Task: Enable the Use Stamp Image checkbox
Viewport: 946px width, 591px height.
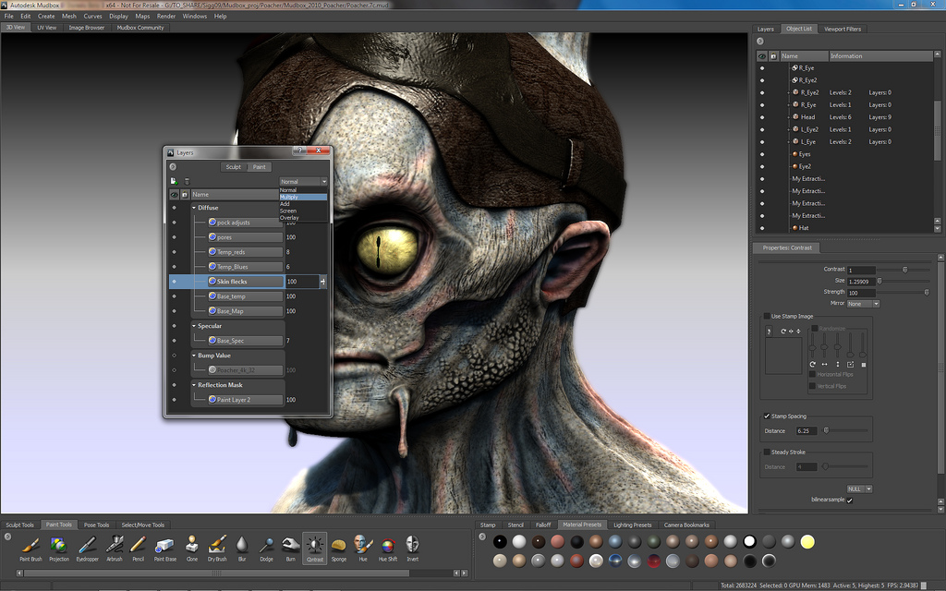Action: click(767, 316)
